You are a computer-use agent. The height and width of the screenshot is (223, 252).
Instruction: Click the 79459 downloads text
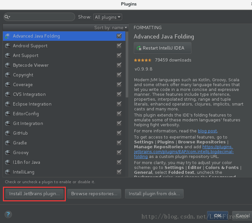(x=173, y=60)
